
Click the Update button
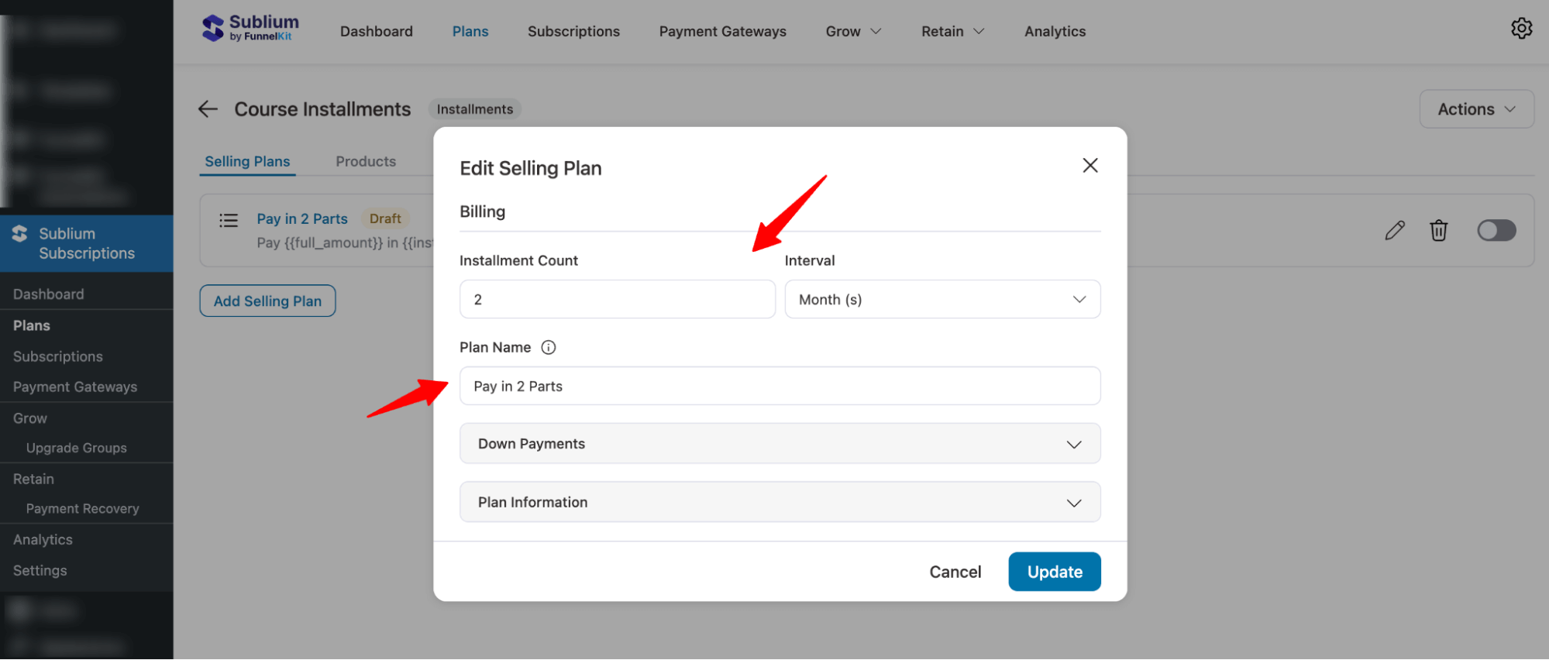[1054, 571]
